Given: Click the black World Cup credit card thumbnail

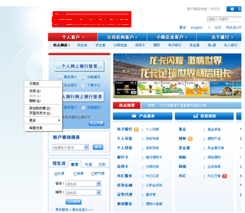Looking at the screenshot, I should click(126, 88).
